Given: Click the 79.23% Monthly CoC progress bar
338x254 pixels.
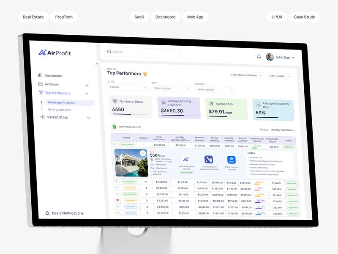Looking at the screenshot, I should [x=260, y=202].
